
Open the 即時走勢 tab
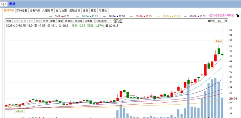[x=22, y=11]
